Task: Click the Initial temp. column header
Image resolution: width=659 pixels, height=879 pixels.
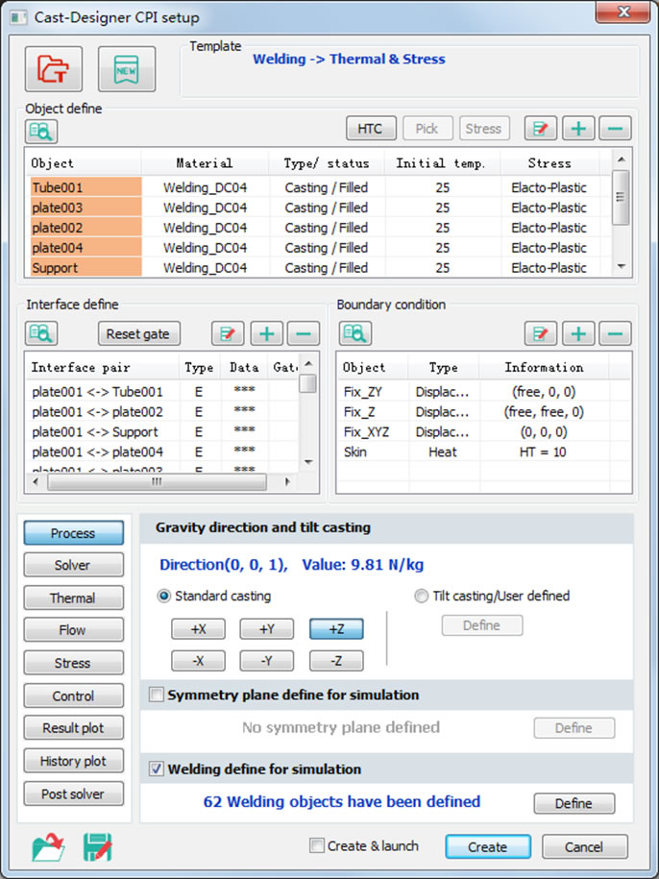Action: point(442,163)
